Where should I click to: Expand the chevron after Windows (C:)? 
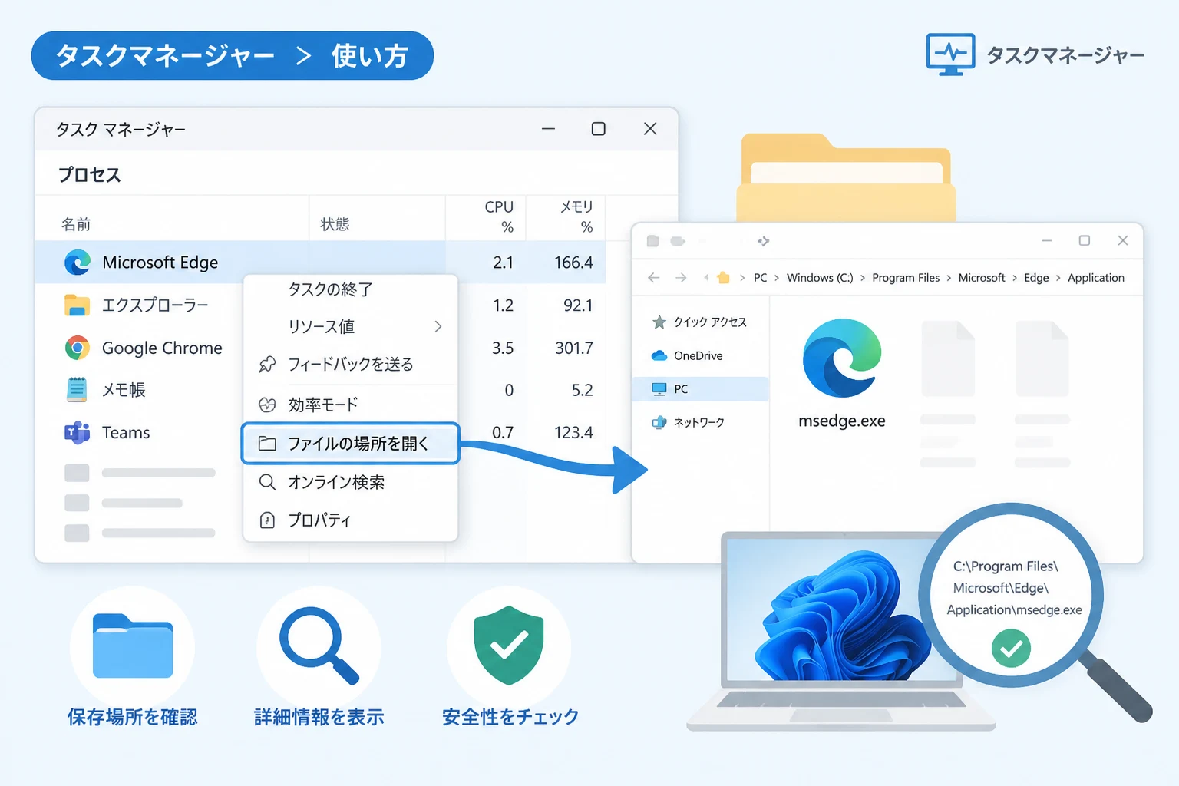[x=863, y=278]
